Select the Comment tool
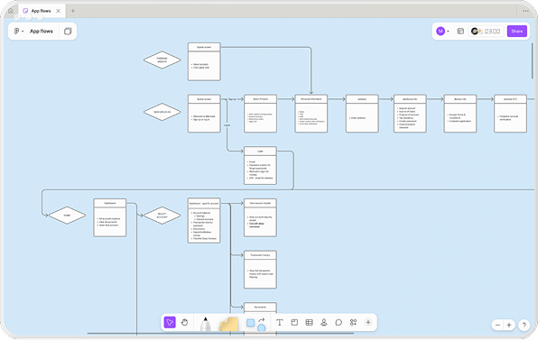 click(x=339, y=322)
